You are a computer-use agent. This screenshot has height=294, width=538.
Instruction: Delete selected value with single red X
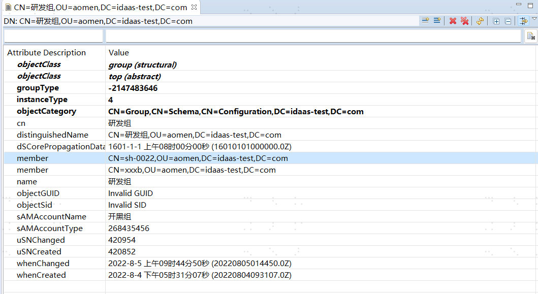click(x=453, y=21)
